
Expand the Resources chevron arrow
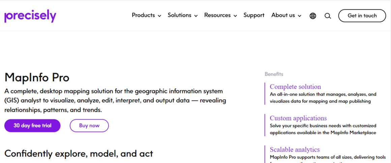point(235,16)
